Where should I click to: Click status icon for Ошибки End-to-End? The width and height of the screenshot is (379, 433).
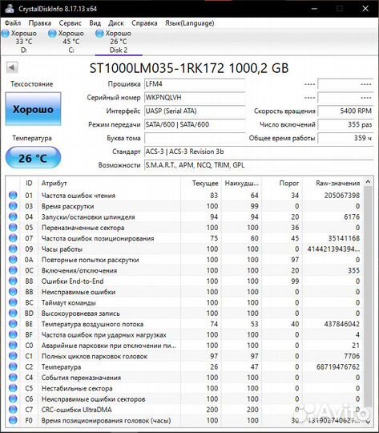(13, 281)
